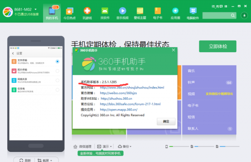
Task: Open the zhushou.360.cn link
Action: coord(116,99)
